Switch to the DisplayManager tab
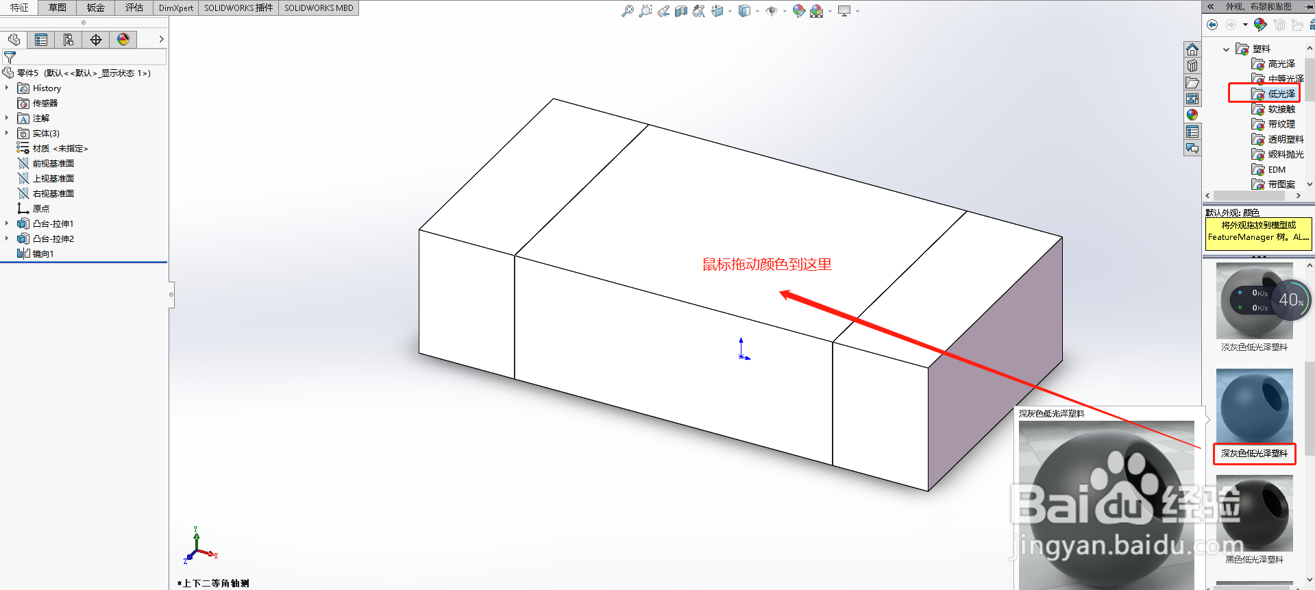This screenshot has height=590, width=1315. (x=123, y=40)
